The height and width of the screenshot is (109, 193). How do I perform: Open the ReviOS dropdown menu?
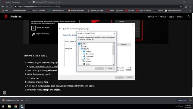(152, 17)
